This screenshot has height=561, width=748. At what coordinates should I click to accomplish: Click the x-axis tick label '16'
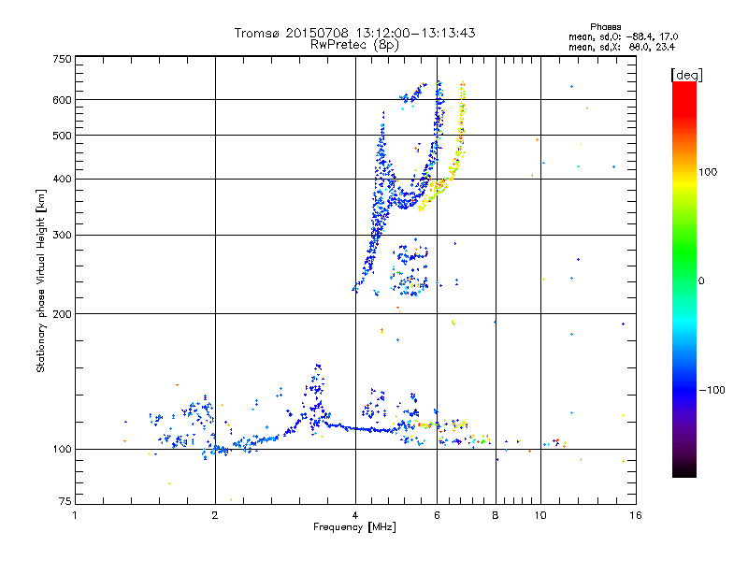(x=636, y=515)
